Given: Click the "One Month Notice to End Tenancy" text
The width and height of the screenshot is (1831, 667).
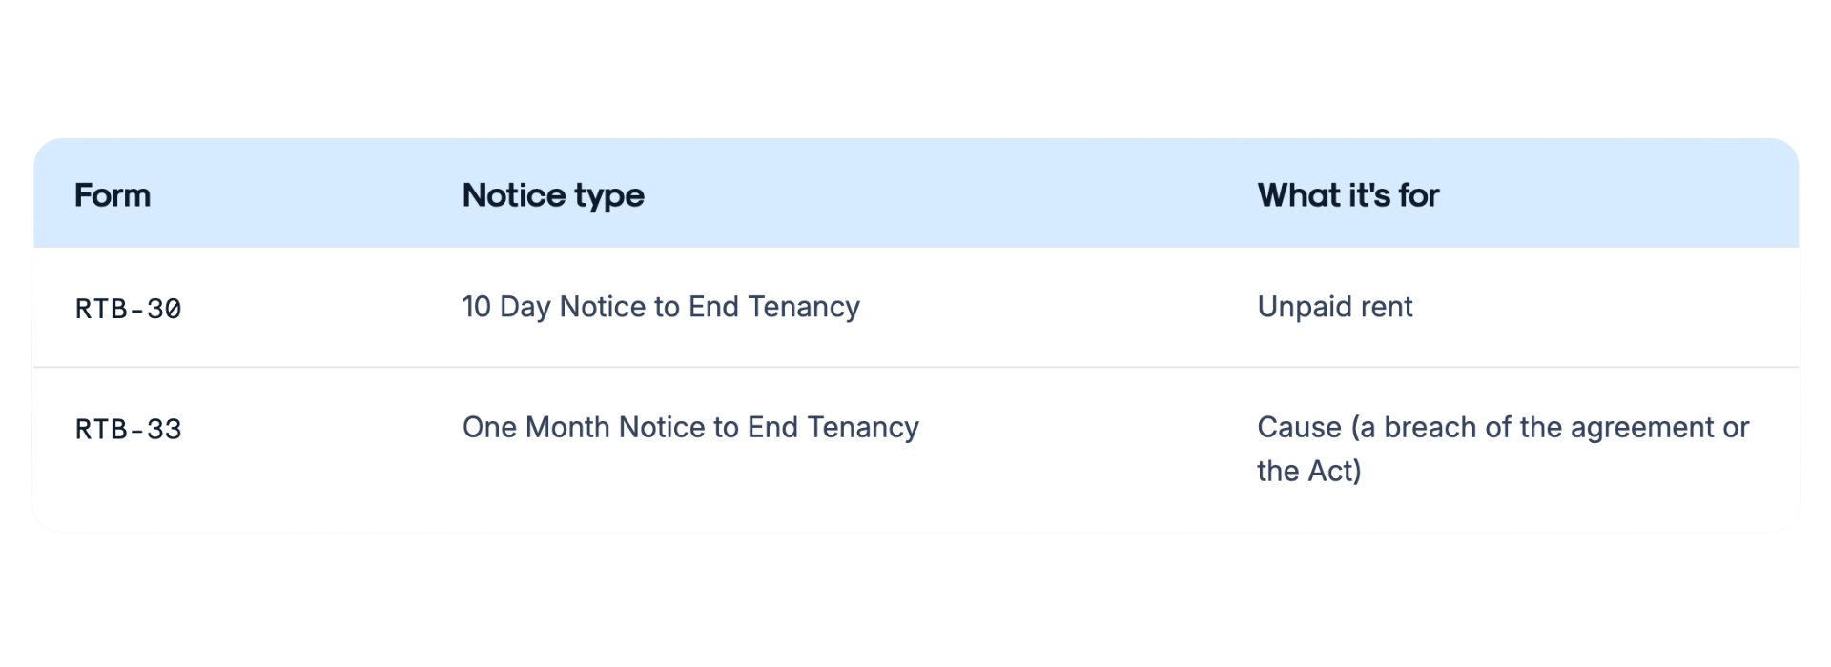Looking at the screenshot, I should click(x=690, y=428).
